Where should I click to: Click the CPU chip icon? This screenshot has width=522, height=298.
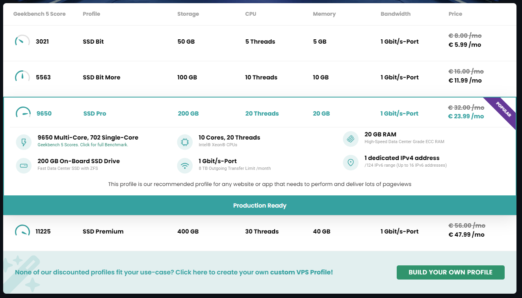185,142
